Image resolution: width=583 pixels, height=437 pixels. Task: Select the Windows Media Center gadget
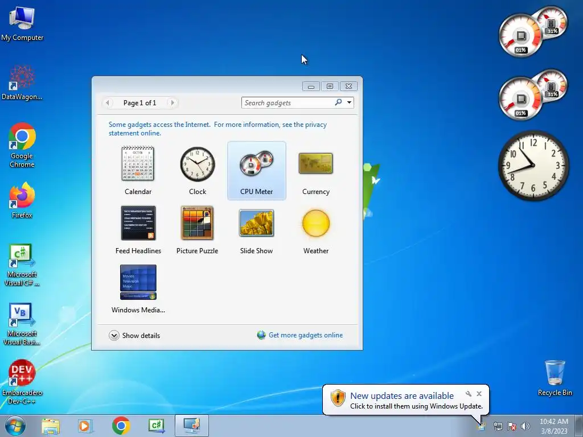click(138, 282)
